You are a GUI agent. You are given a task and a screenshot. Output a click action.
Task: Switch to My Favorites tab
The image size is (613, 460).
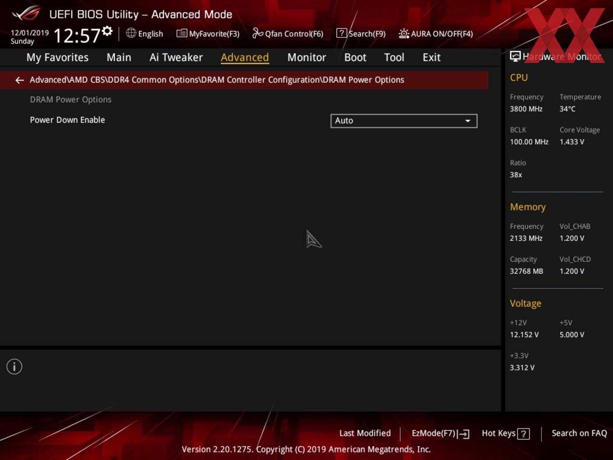57,57
